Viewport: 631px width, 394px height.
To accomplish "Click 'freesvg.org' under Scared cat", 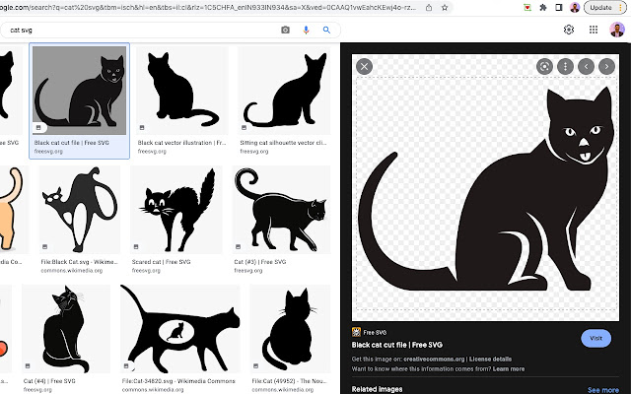I will pos(146,271).
